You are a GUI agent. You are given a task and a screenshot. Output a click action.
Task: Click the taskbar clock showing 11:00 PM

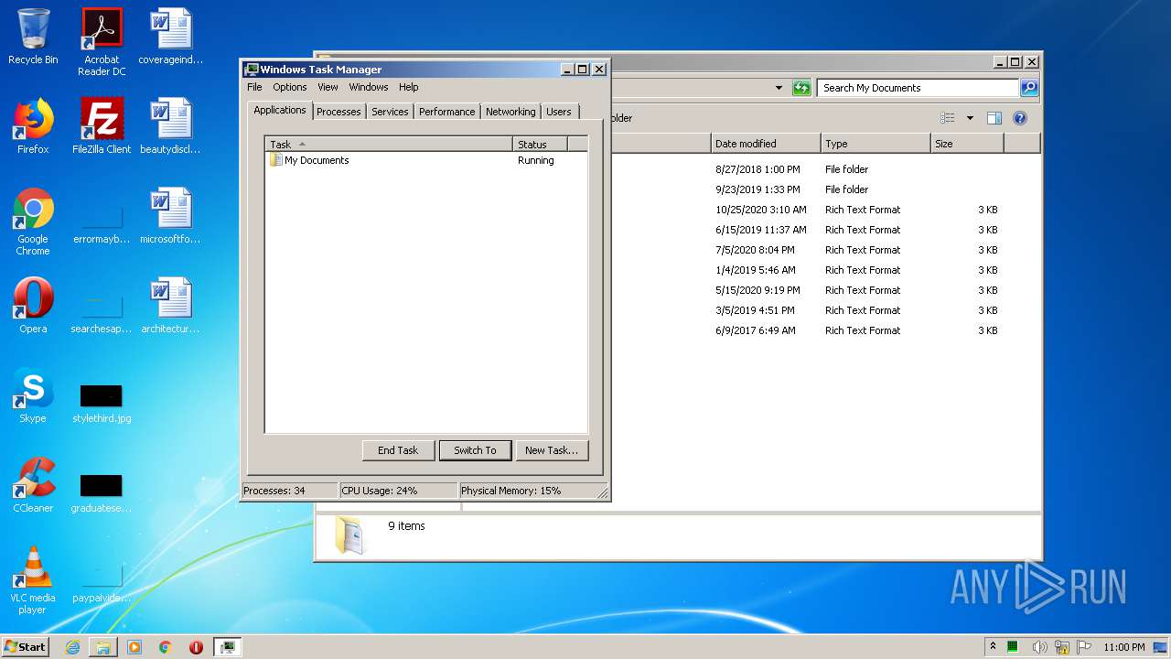click(x=1123, y=647)
